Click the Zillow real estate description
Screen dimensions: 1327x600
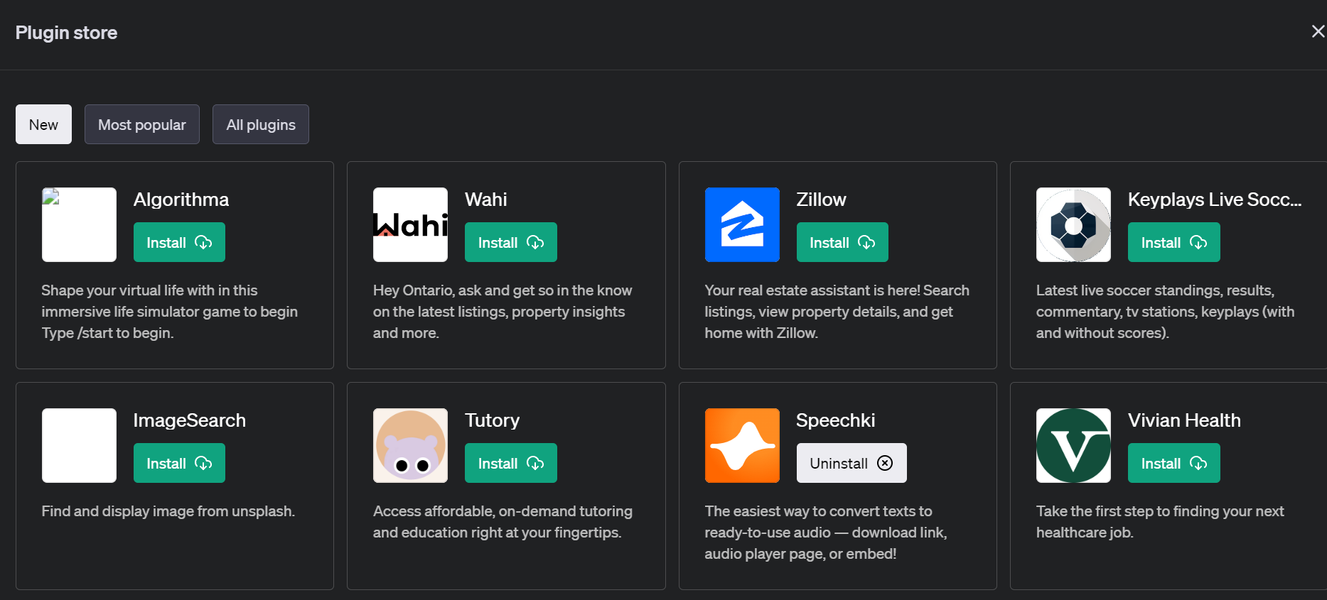tap(837, 312)
